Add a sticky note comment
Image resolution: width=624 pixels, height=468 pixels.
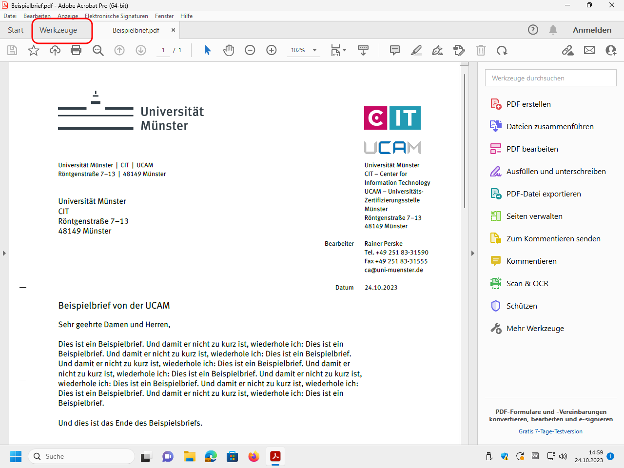point(395,50)
